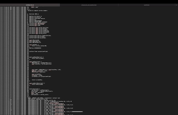The height and width of the screenshot is (115, 178).
Task: Click the 'uniform float projectionFlipY;' line
Action: pyautogui.click(x=39, y=51)
